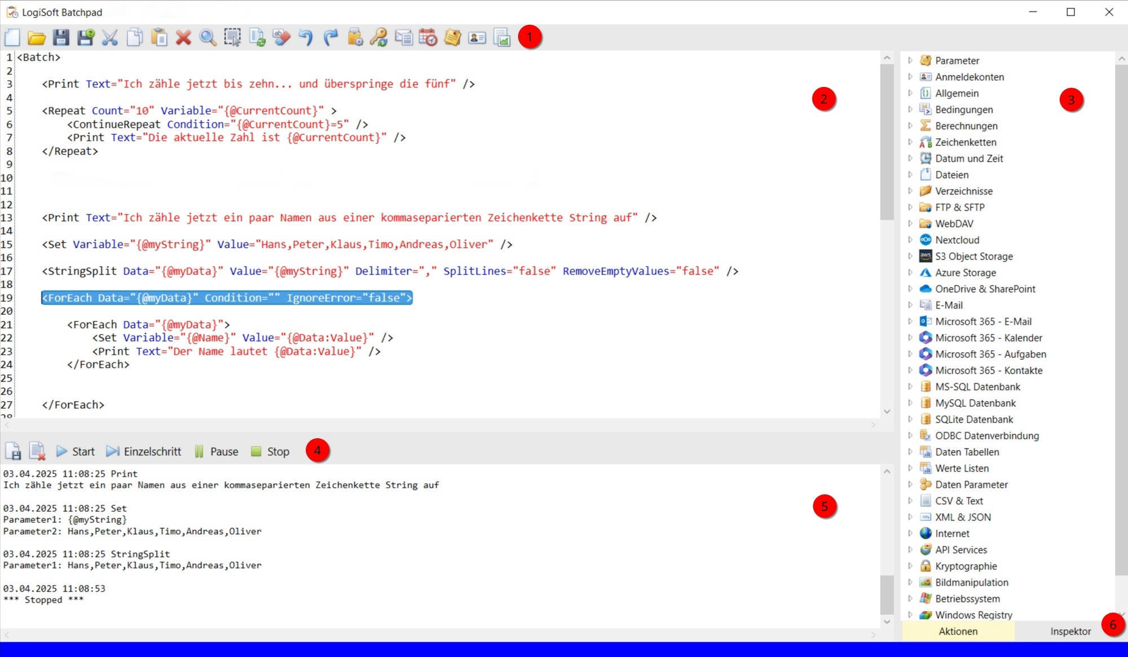
Task: Expand the Zeichenketten tree node
Action: [x=910, y=142]
